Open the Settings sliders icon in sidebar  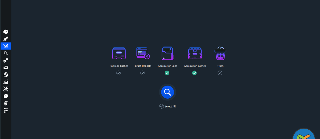coord(6,110)
